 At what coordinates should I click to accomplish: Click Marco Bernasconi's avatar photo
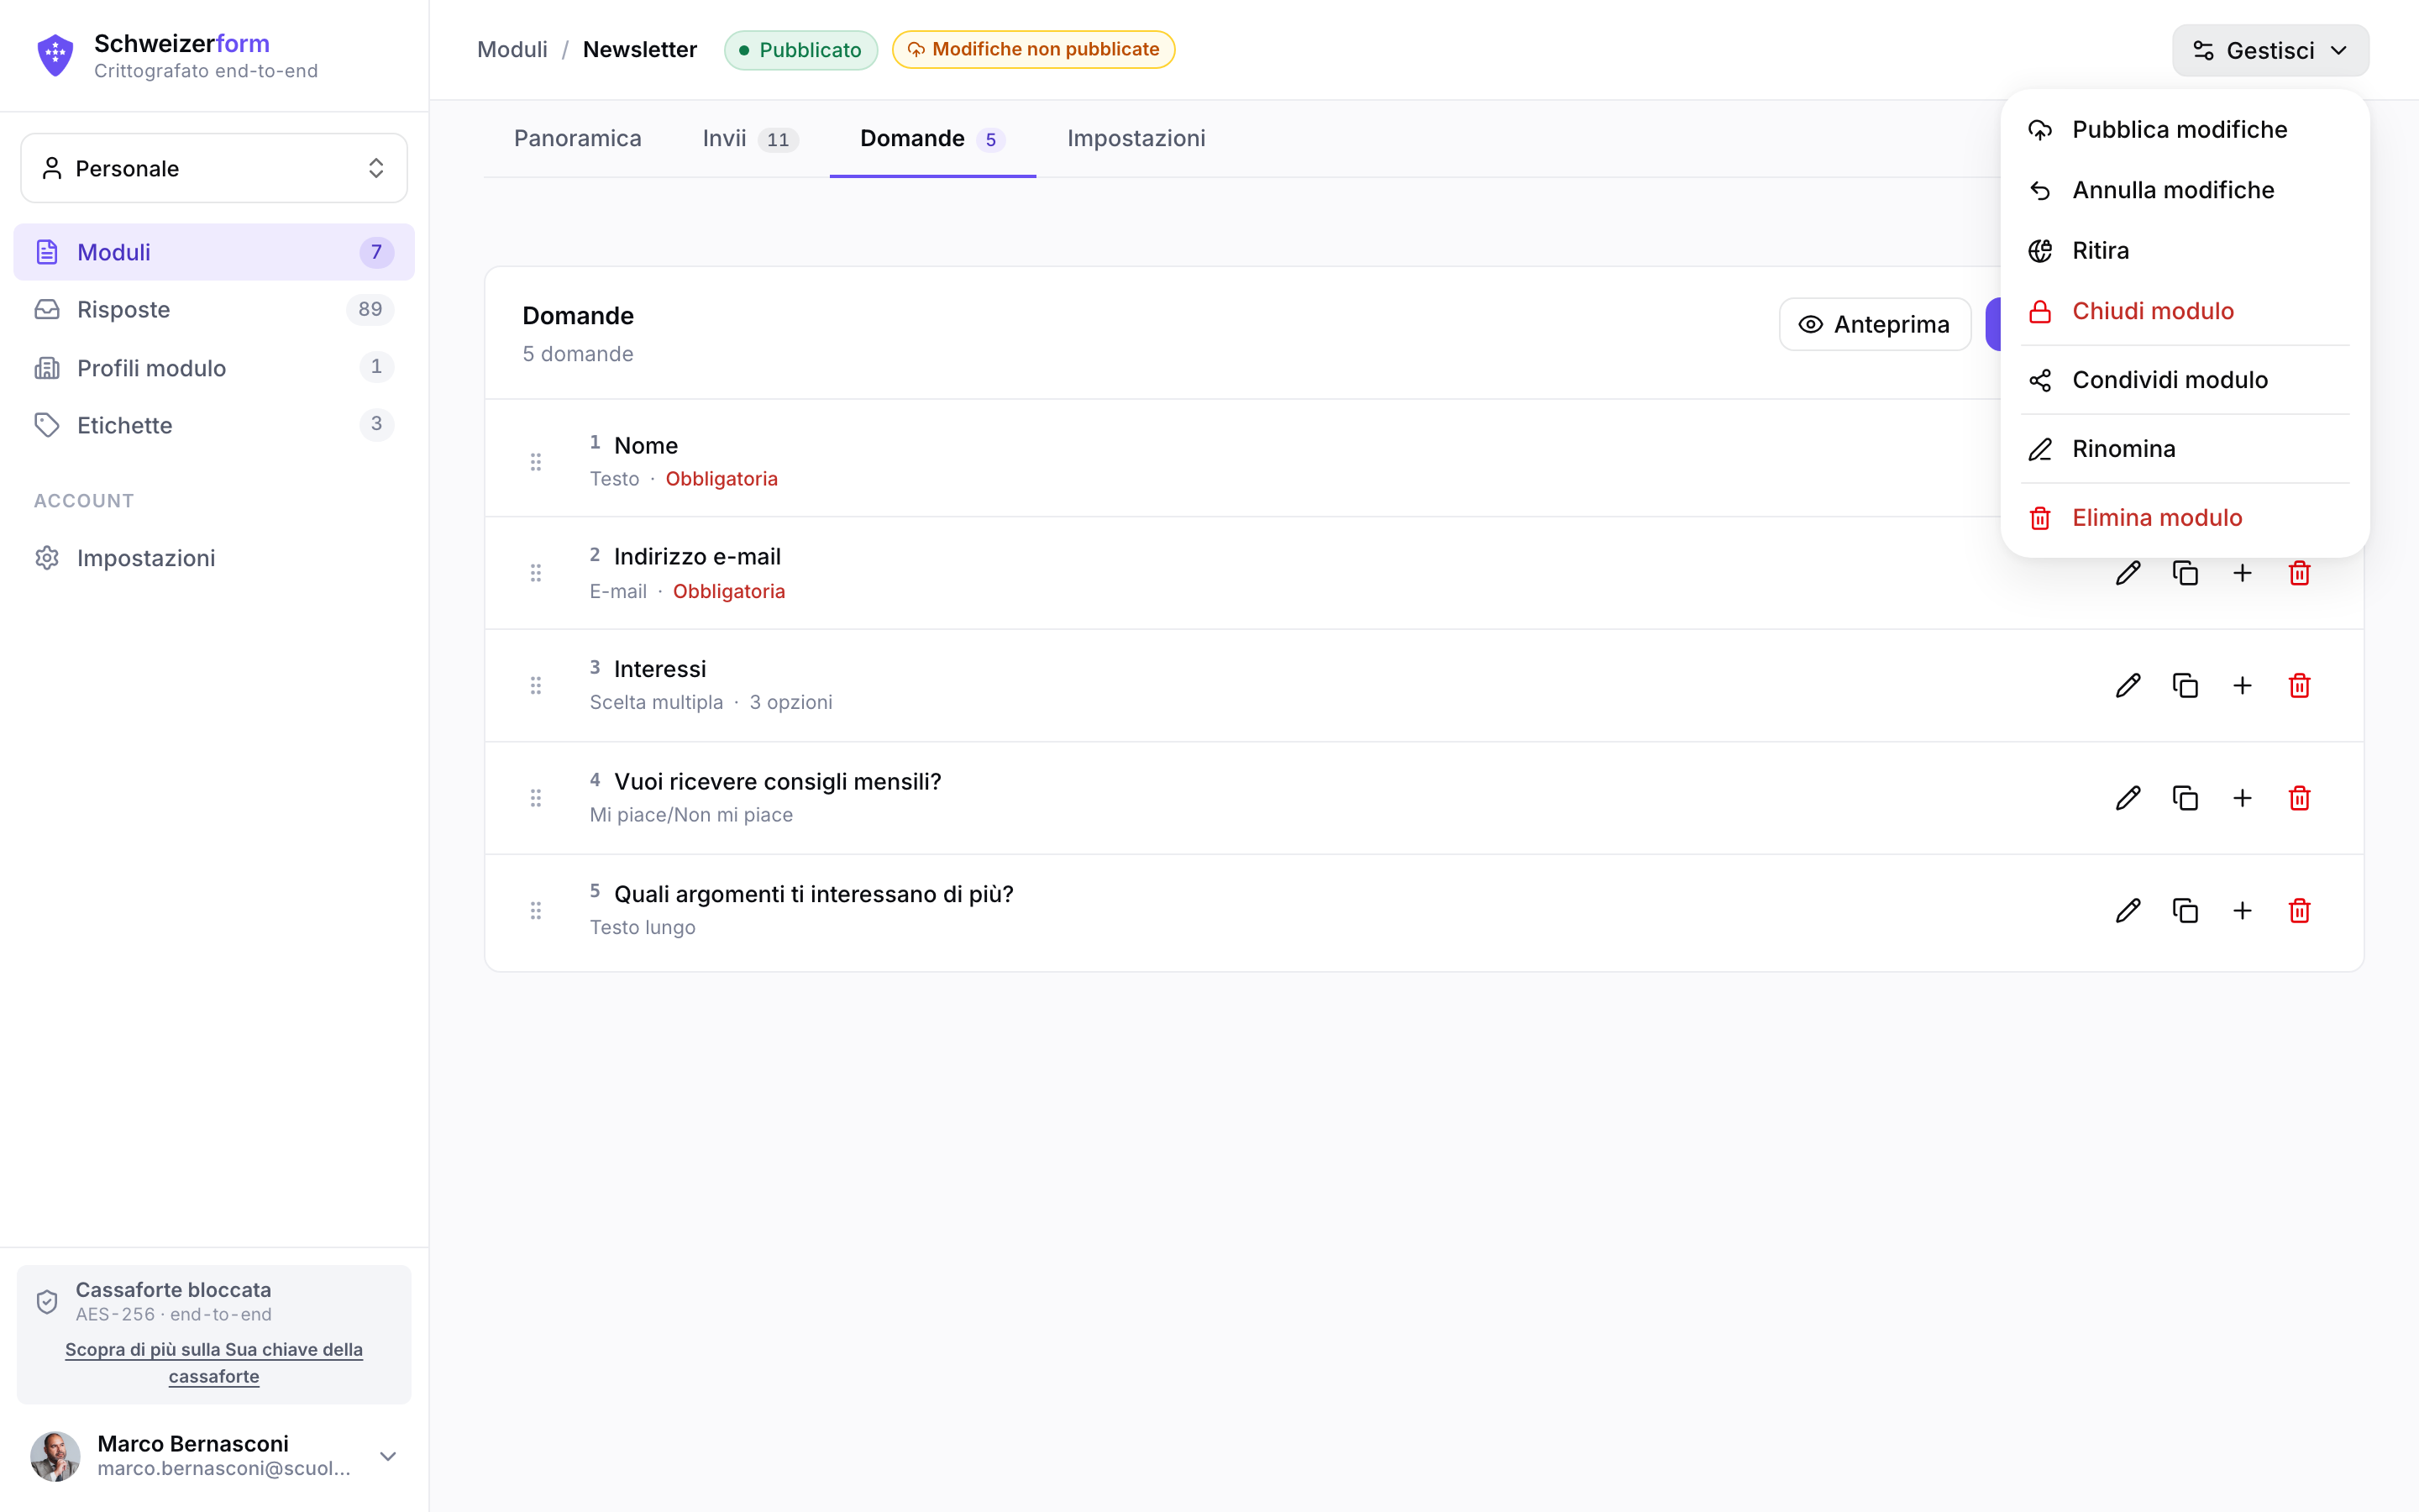pos(55,1456)
